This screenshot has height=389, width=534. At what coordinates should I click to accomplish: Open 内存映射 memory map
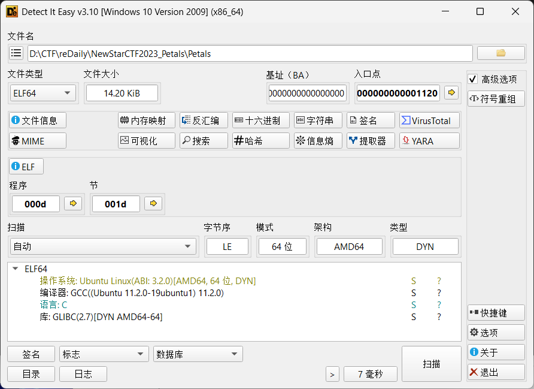pyautogui.click(x=147, y=120)
